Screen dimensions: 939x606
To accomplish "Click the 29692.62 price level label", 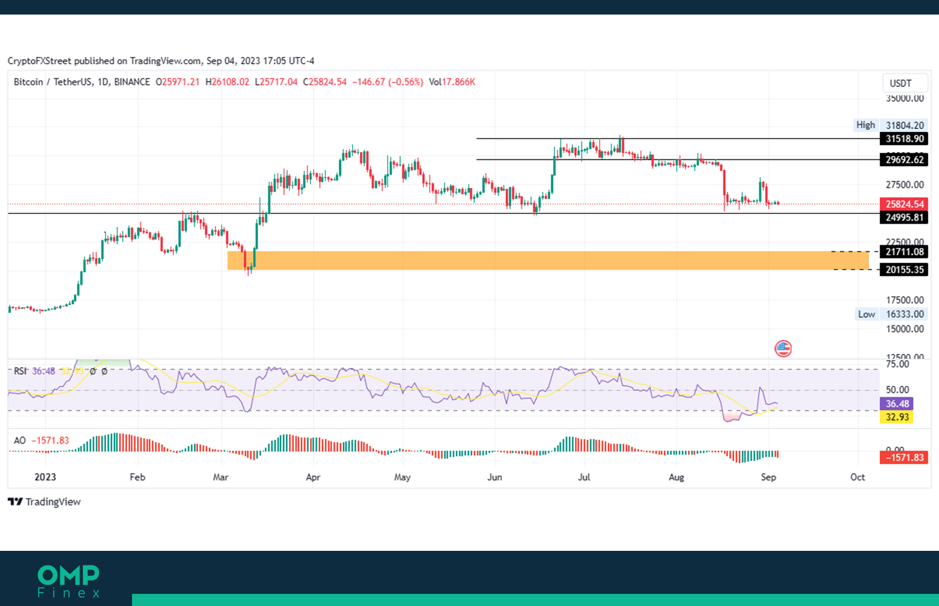I will tap(904, 160).
